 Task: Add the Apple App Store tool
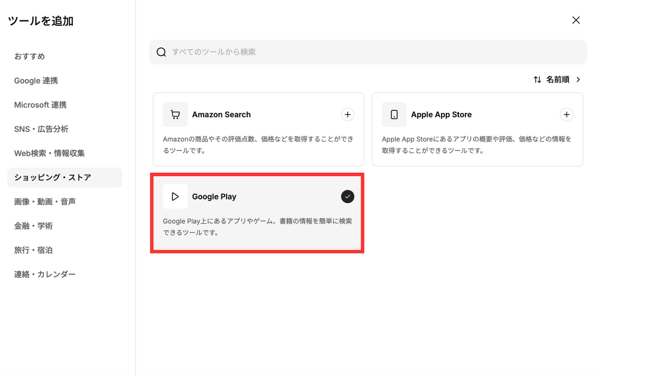pos(566,115)
